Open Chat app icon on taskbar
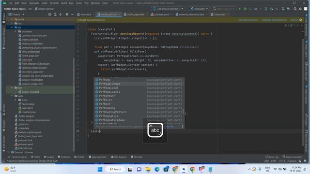This screenshot has height=174, width=310. pos(139,169)
